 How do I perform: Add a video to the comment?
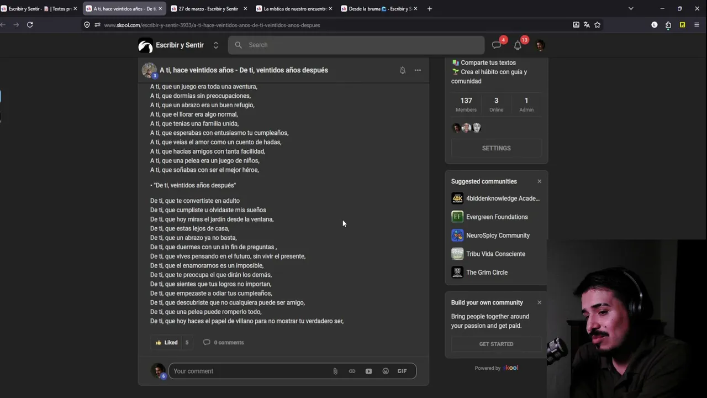pos(368,371)
